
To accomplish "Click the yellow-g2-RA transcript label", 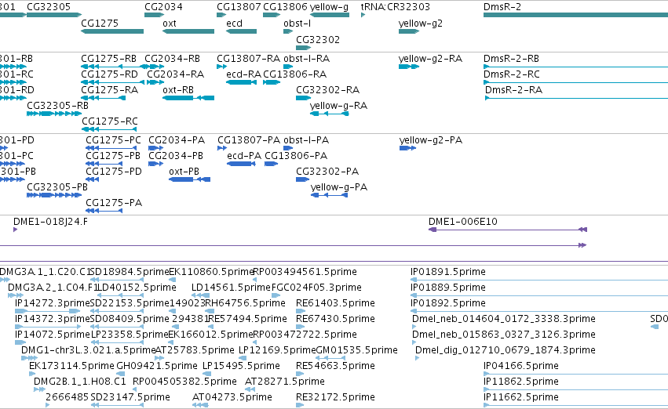I will [x=430, y=59].
